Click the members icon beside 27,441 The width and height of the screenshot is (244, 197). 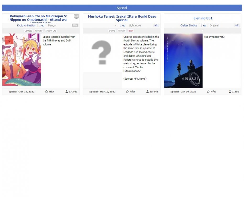(x=67, y=92)
